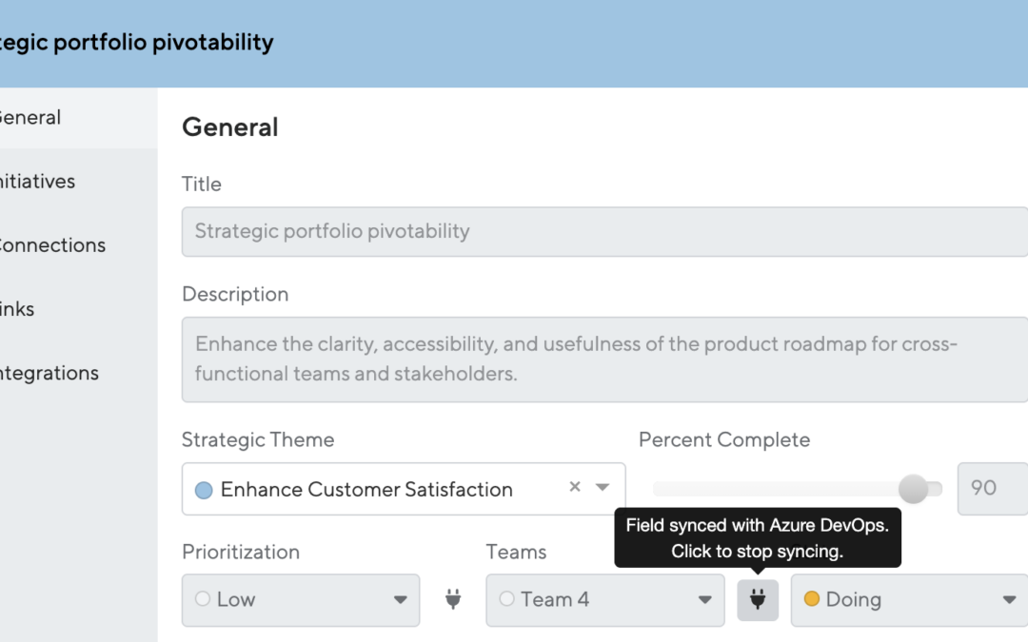The width and height of the screenshot is (1028, 642).
Task: Clear the Enhance Customer Satisfaction theme selection
Action: [x=574, y=487]
